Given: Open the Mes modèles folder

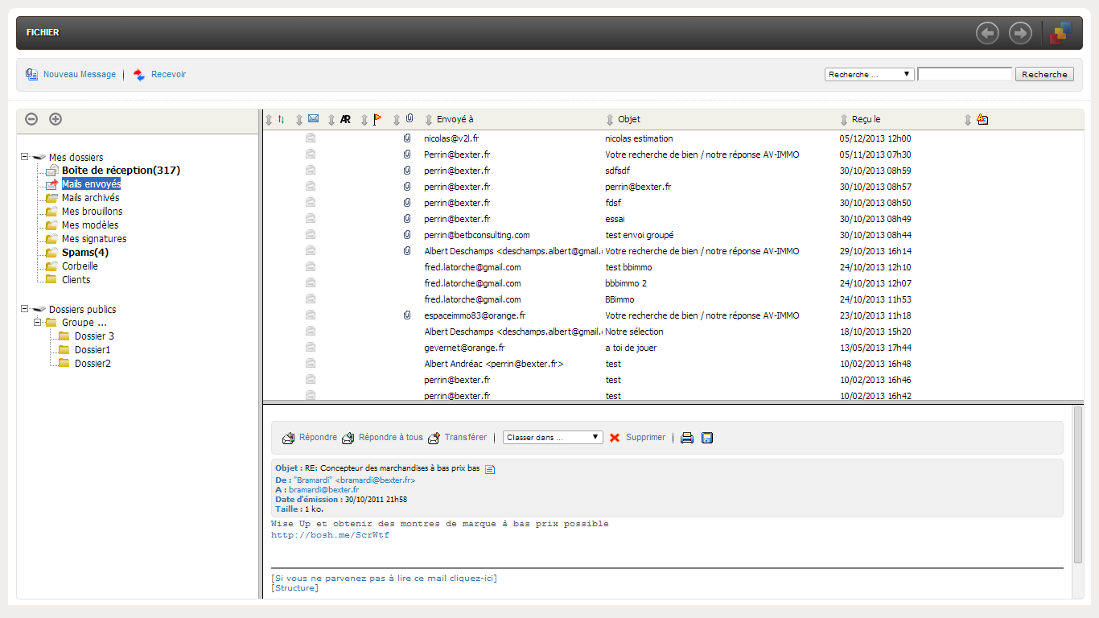Looking at the screenshot, I should tap(90, 225).
